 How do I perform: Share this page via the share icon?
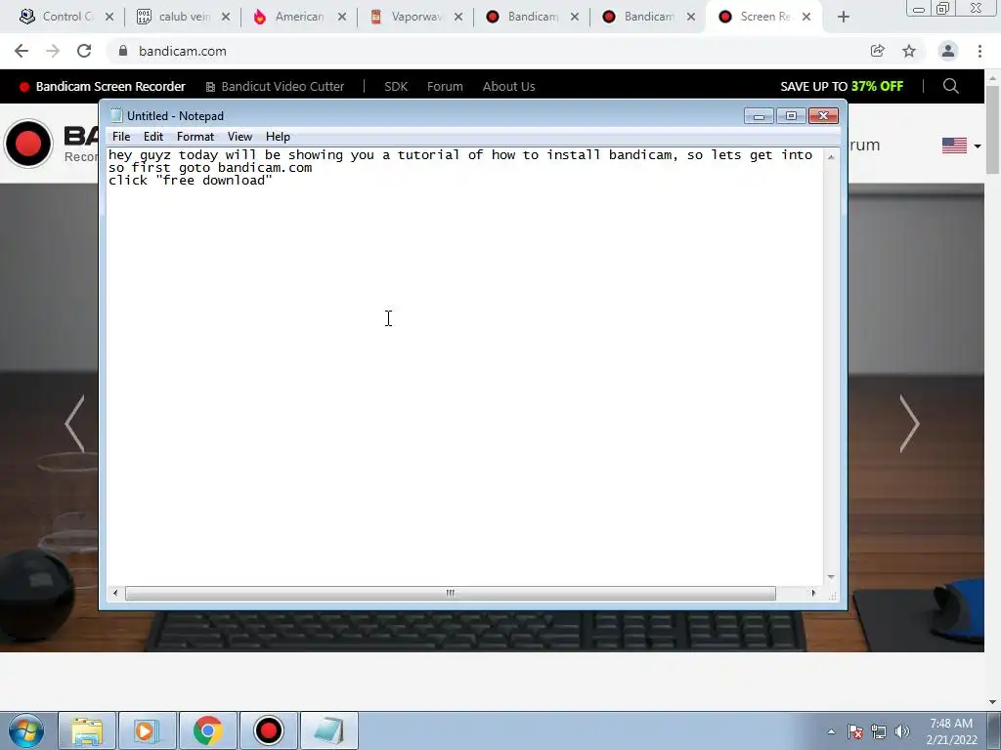(878, 51)
